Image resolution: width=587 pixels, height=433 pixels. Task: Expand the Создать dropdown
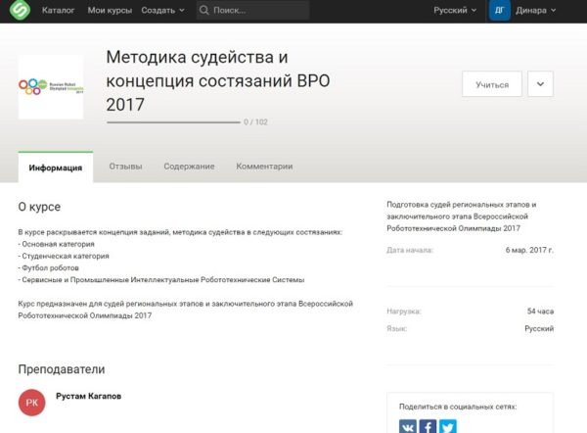click(x=162, y=10)
